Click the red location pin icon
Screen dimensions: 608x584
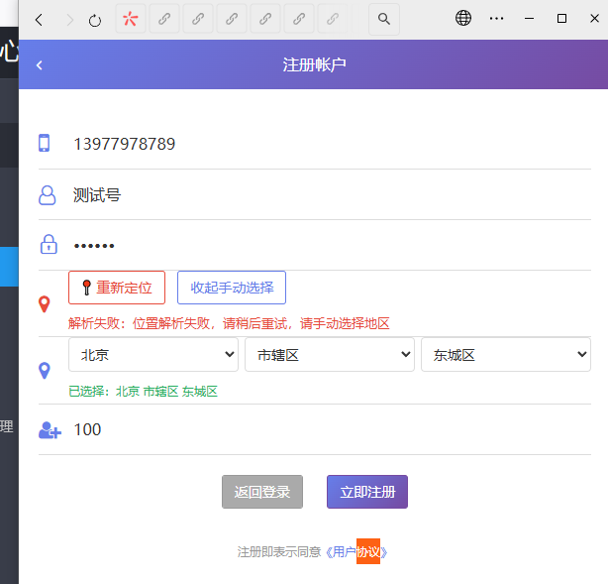(x=45, y=304)
